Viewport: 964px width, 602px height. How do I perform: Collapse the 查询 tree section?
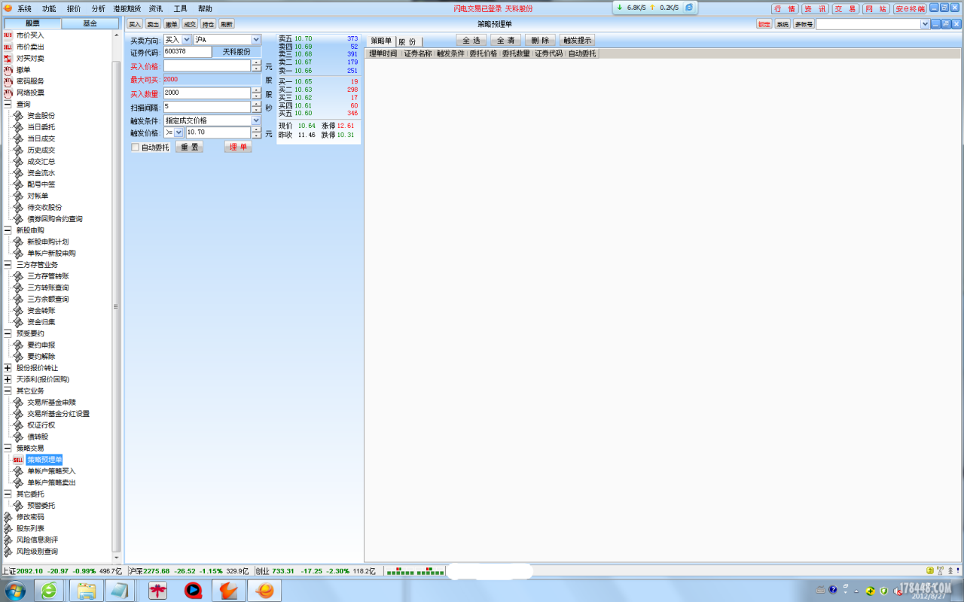click(8, 105)
